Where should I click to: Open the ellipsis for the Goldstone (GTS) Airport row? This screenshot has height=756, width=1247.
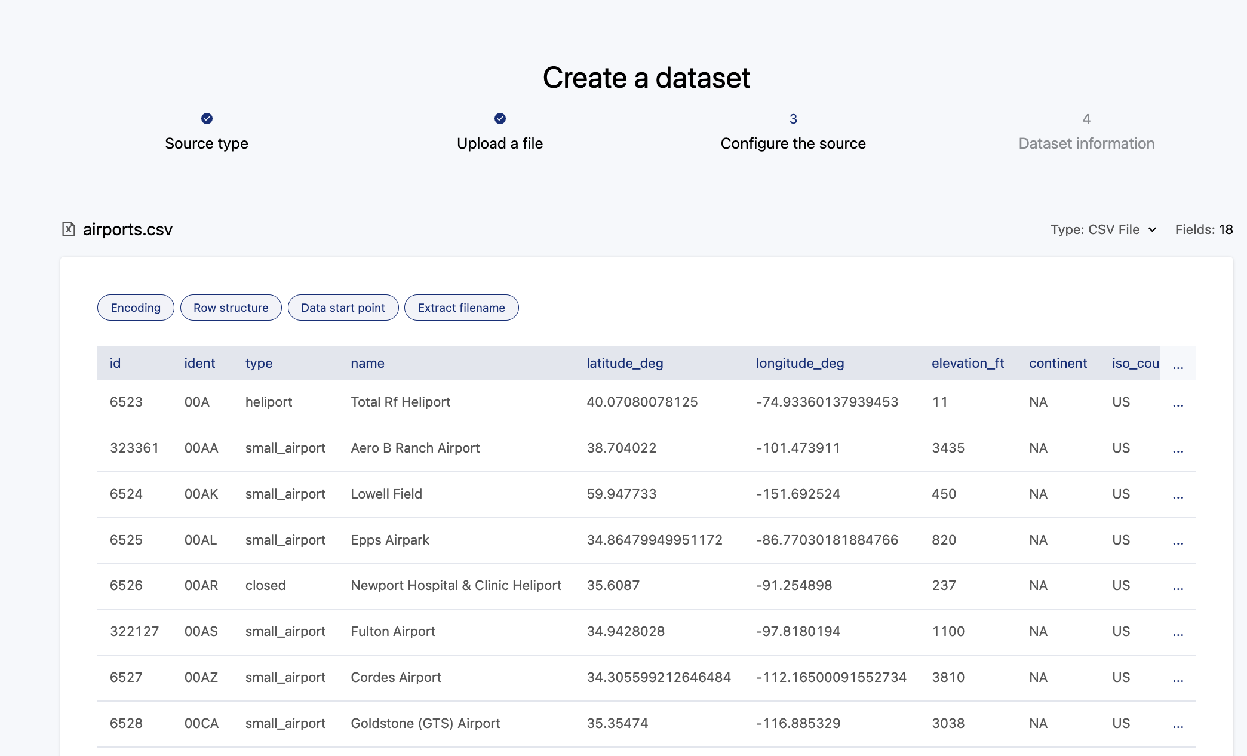pyautogui.click(x=1178, y=724)
